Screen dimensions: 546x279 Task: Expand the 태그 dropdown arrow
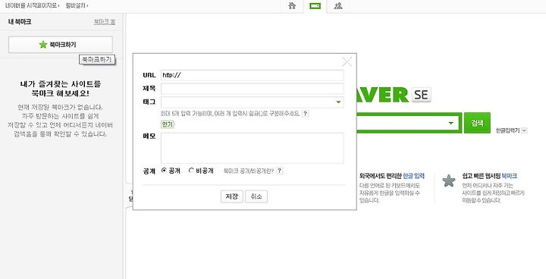pos(338,102)
